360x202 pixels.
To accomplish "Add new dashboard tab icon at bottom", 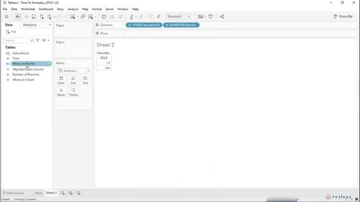I will click(70, 193).
